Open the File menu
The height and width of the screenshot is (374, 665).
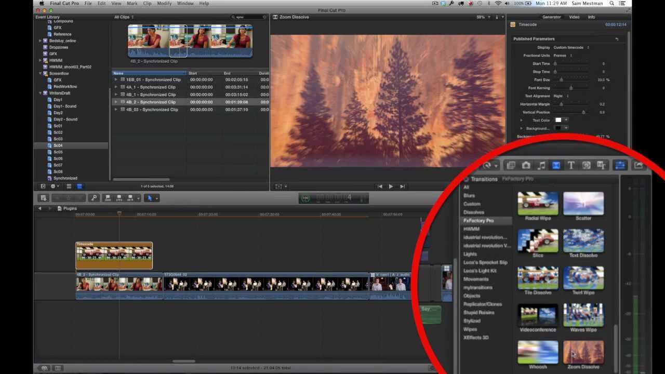pos(88,3)
